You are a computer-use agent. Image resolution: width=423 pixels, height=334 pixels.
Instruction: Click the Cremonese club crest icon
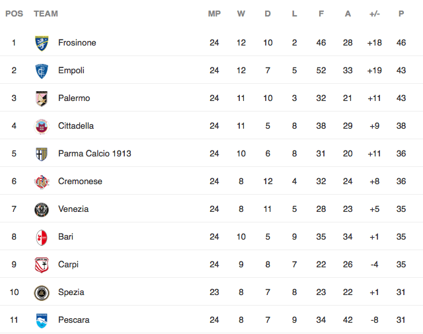pyautogui.click(x=42, y=182)
